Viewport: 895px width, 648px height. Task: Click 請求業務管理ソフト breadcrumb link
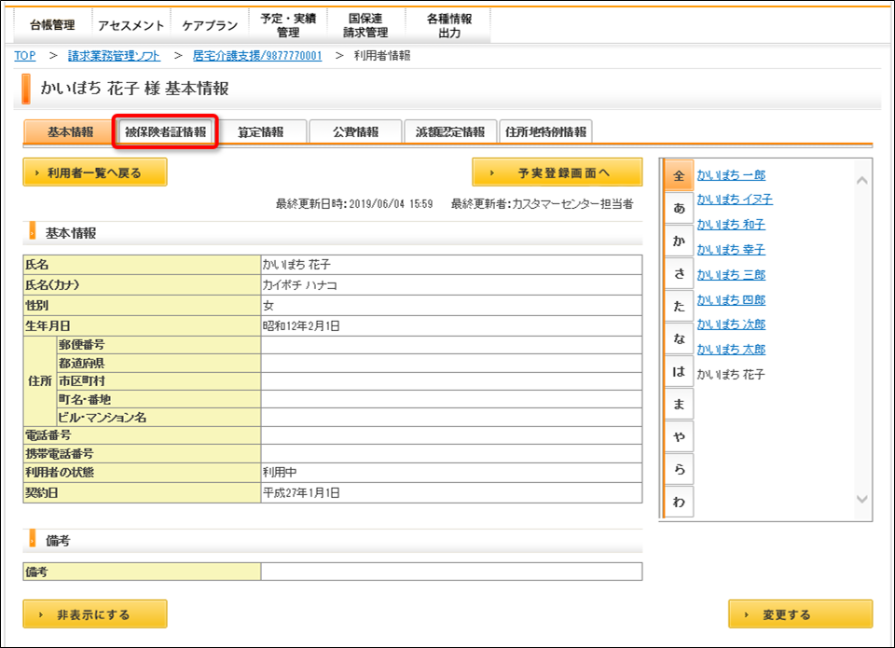coord(114,55)
